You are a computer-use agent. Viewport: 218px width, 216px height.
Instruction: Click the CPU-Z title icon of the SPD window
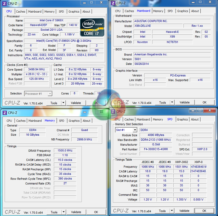coord(113,111)
